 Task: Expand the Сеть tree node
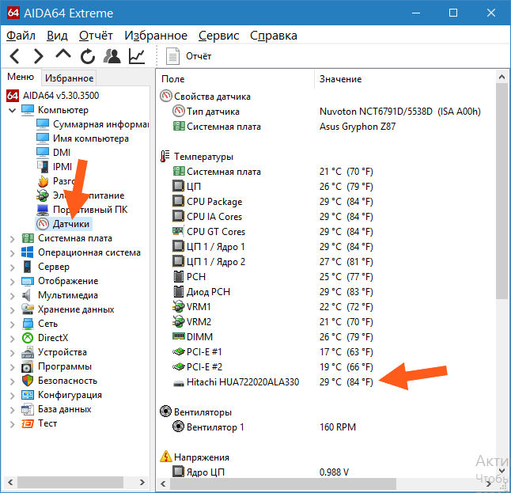(13, 324)
